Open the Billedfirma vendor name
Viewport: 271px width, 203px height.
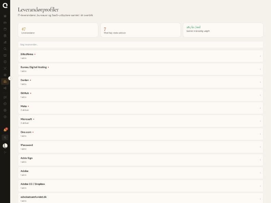(27, 54)
